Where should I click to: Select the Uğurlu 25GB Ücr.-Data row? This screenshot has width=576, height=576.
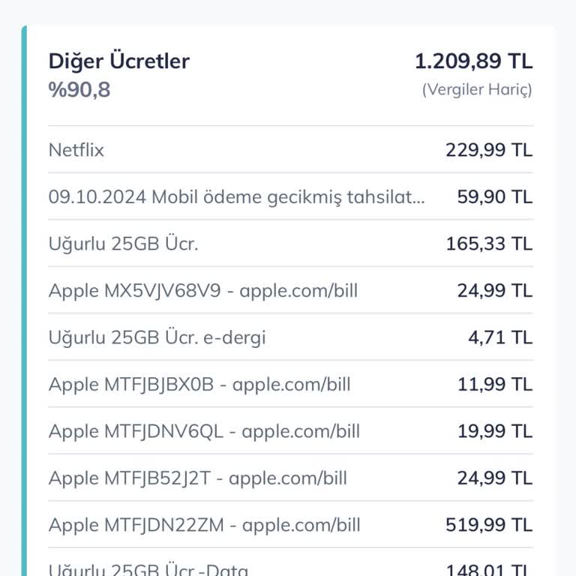(148, 569)
